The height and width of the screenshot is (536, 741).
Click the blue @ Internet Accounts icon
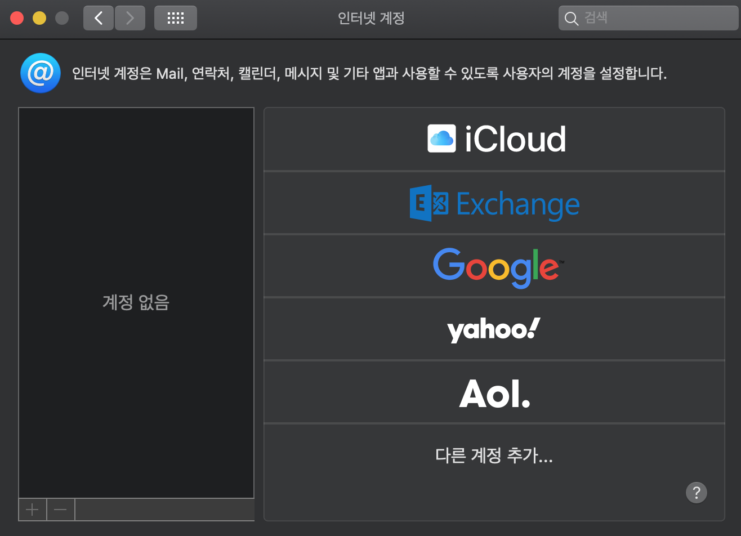pos(41,73)
